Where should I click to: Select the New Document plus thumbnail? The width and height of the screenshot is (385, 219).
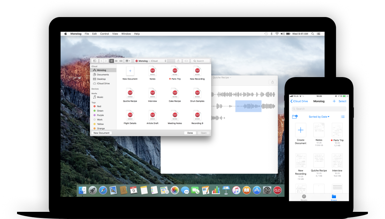pyautogui.click(x=130, y=71)
